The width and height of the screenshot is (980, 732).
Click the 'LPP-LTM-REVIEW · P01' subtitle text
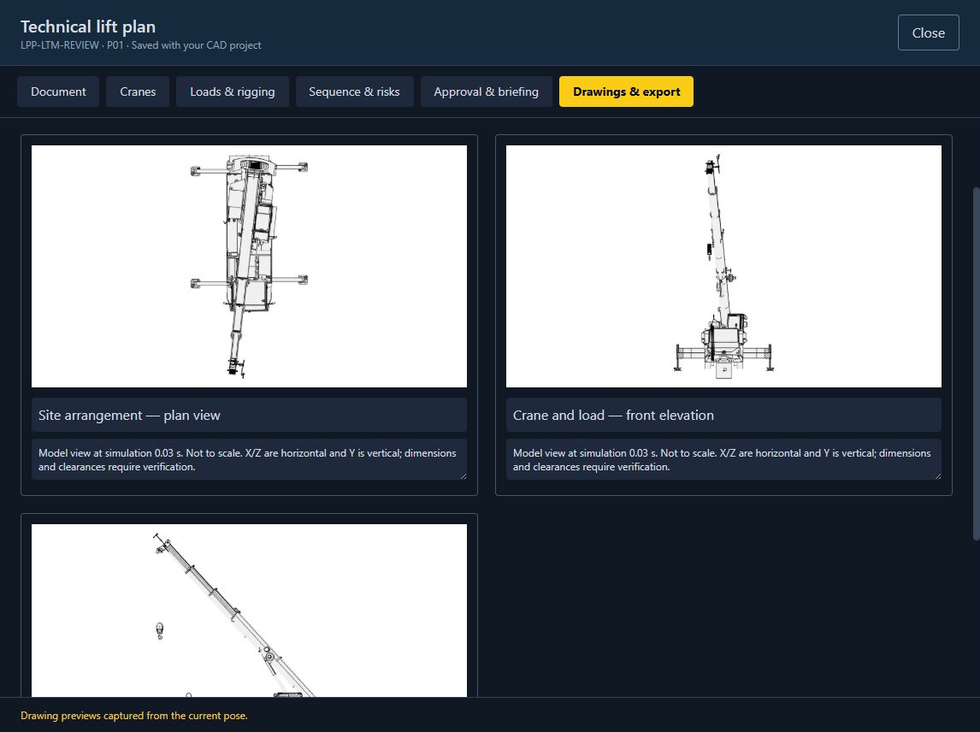[72, 45]
